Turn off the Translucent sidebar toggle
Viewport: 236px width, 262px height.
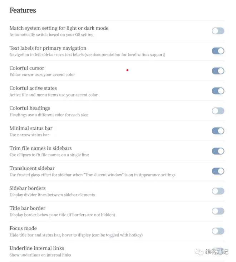(218, 171)
